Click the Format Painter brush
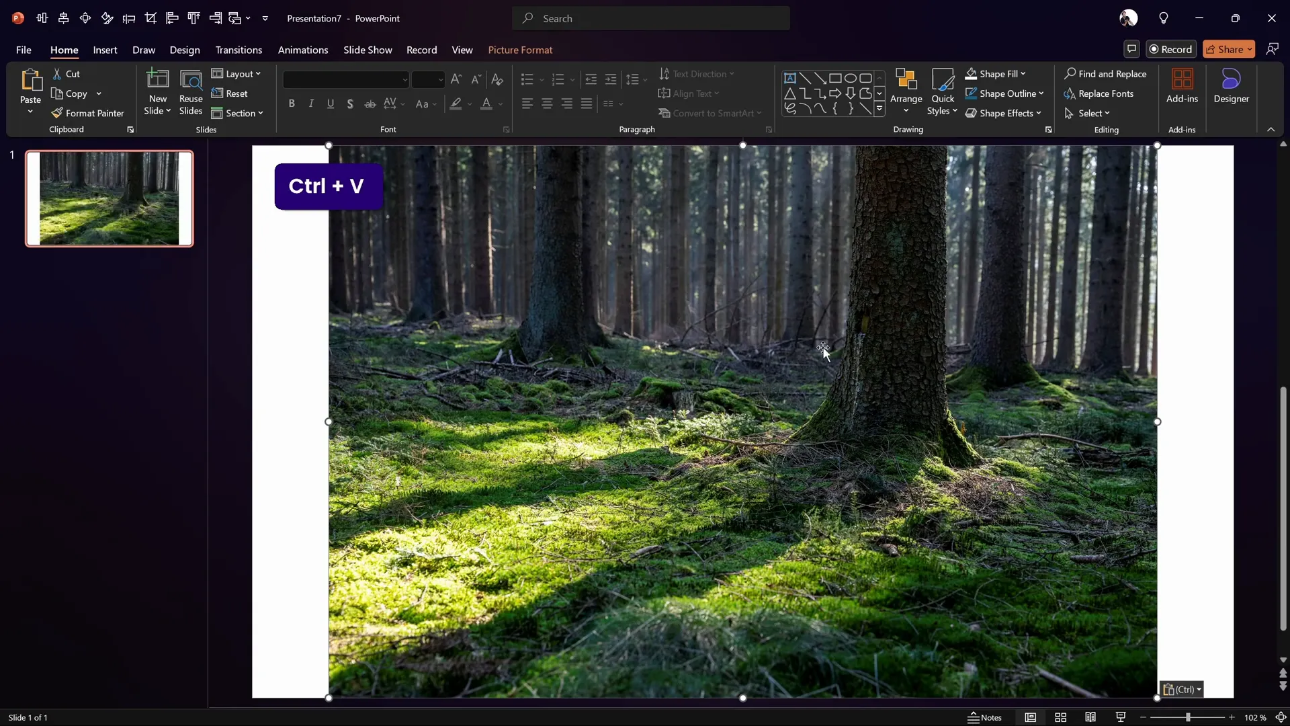 (88, 113)
